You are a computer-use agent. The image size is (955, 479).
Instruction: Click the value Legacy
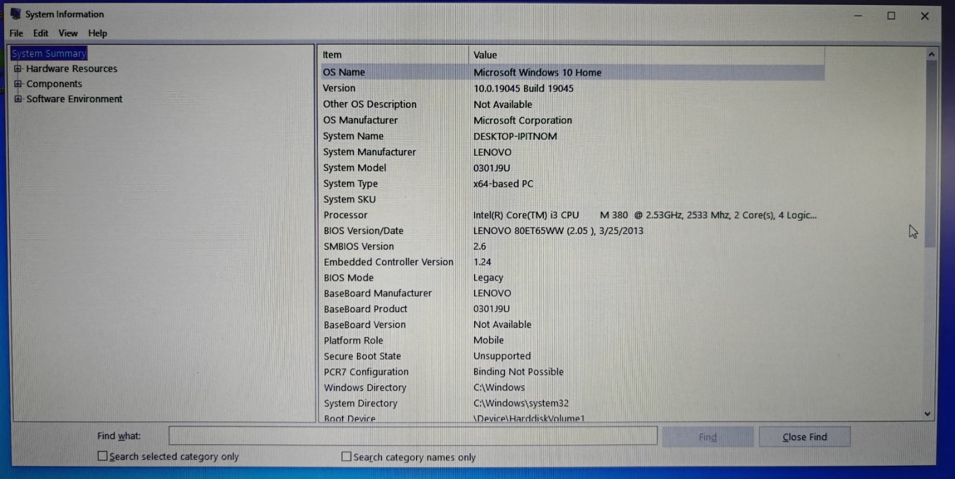point(488,278)
